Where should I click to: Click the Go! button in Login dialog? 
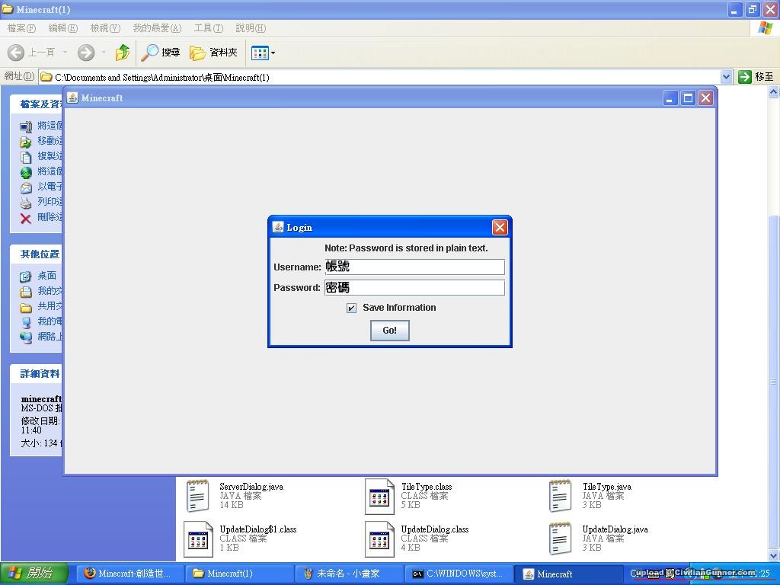(x=389, y=331)
